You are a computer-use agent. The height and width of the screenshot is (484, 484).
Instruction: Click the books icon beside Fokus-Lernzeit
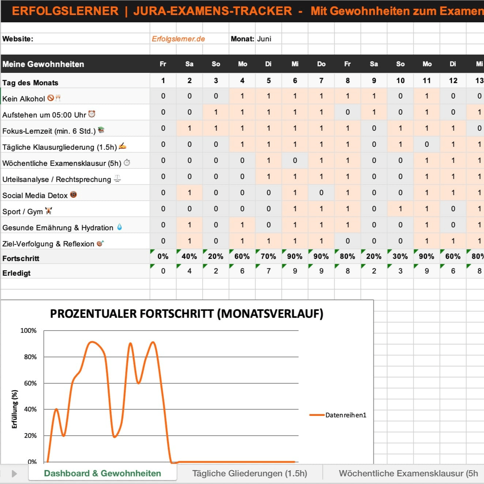(x=101, y=130)
